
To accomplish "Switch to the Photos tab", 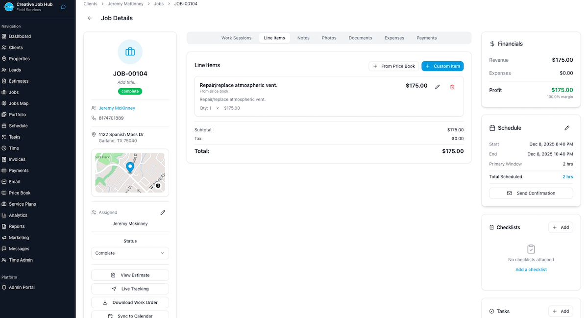I will 329,38.
